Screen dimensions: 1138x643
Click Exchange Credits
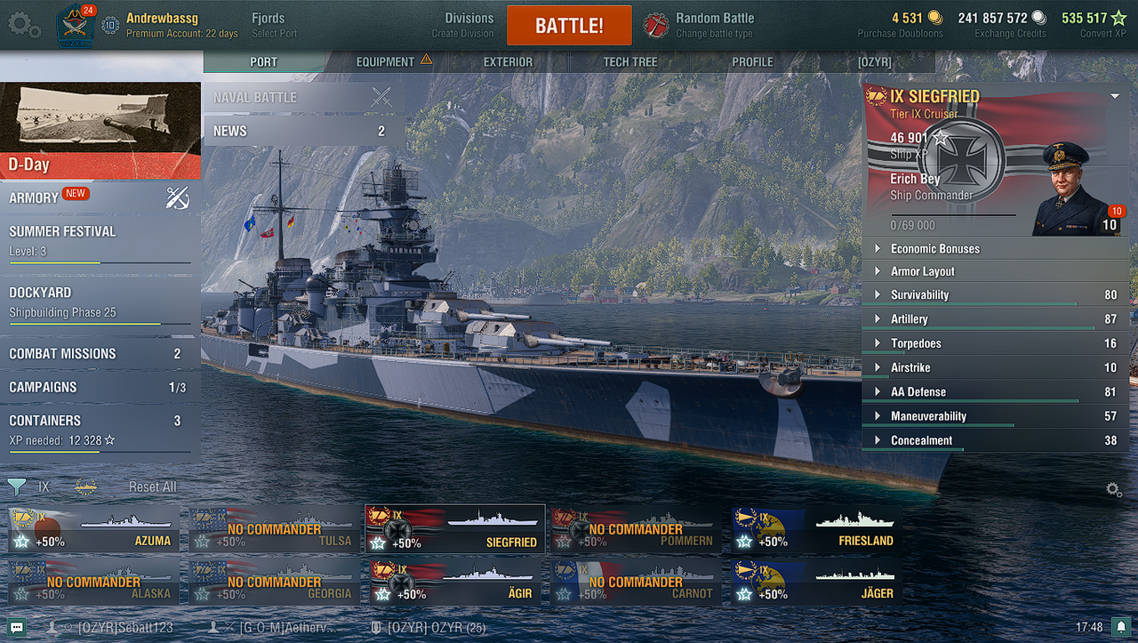pyautogui.click(x=1010, y=34)
